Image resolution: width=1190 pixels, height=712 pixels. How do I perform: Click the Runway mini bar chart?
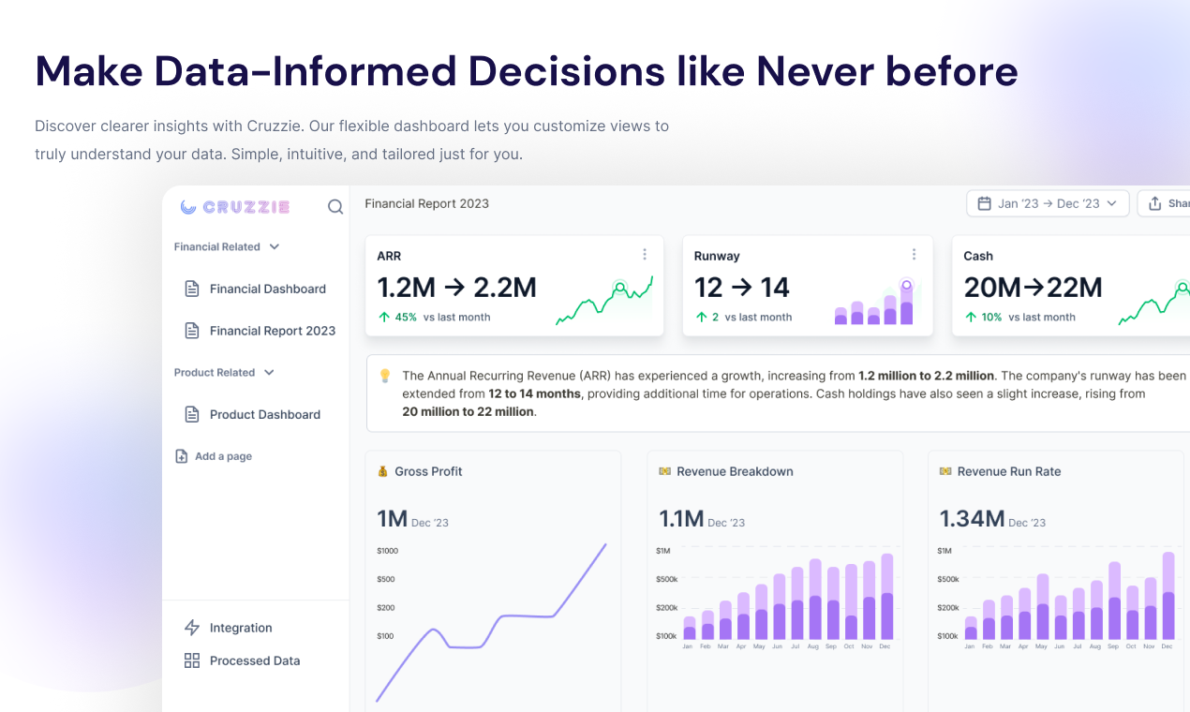(x=873, y=302)
